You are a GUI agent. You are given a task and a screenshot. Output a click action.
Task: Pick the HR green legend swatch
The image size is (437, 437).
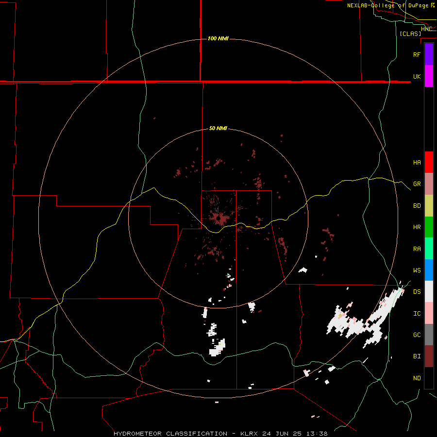429,227
